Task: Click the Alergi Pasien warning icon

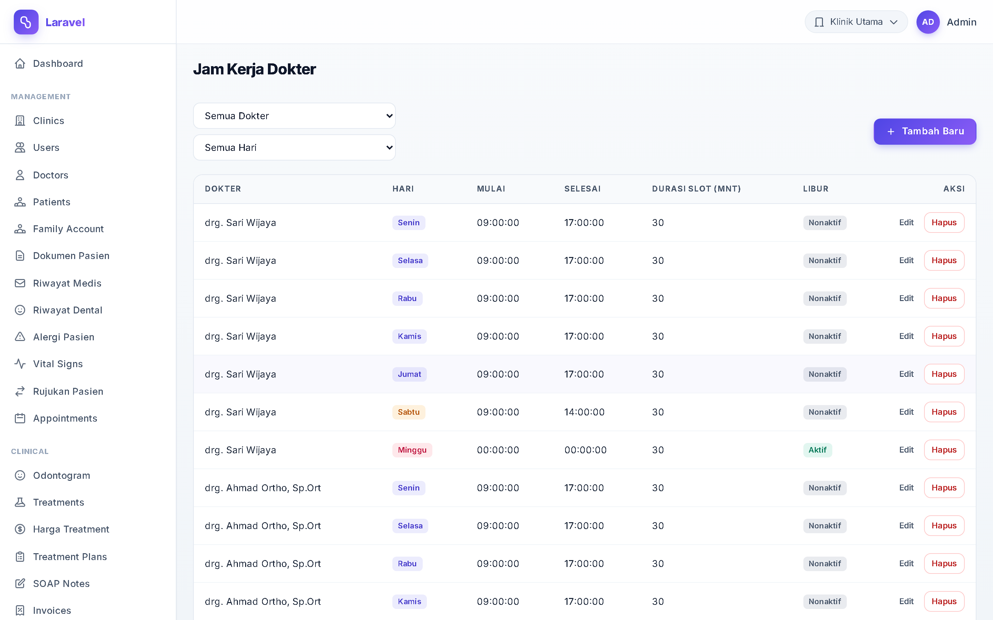Action: pyautogui.click(x=20, y=337)
